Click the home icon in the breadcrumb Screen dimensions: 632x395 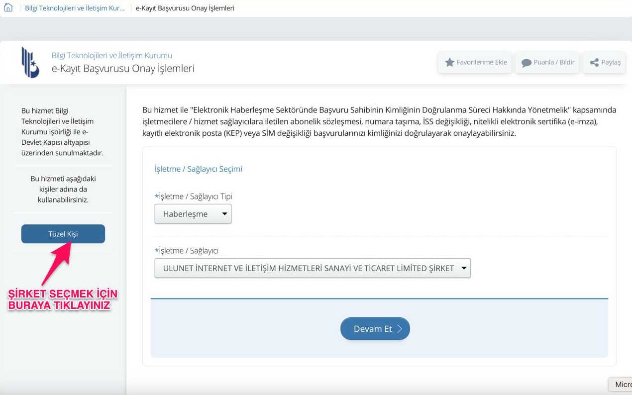point(8,8)
